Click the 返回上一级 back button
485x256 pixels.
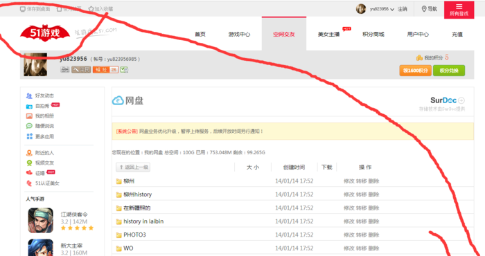click(133, 167)
